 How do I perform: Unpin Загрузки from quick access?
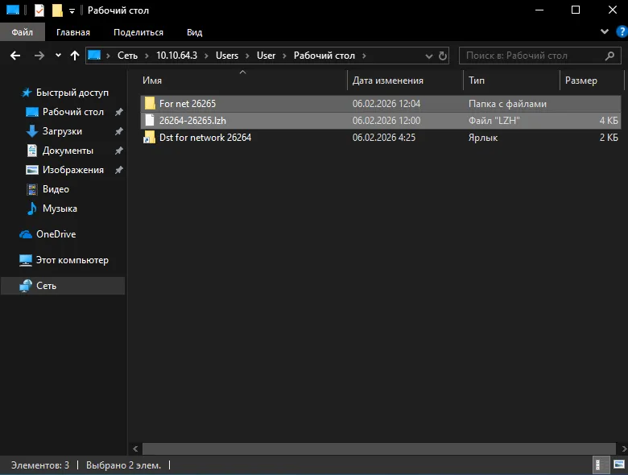(119, 131)
